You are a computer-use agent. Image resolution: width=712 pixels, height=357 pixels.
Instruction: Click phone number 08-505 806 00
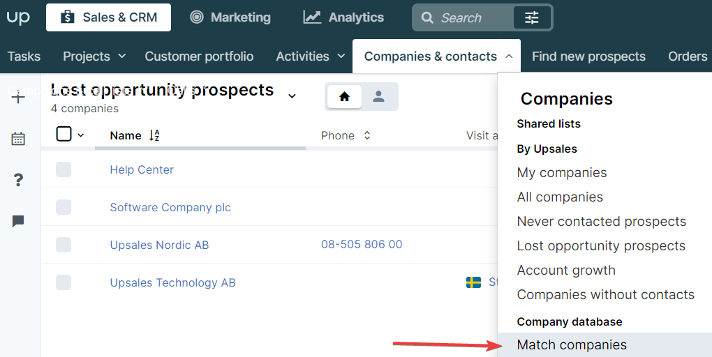(x=362, y=245)
